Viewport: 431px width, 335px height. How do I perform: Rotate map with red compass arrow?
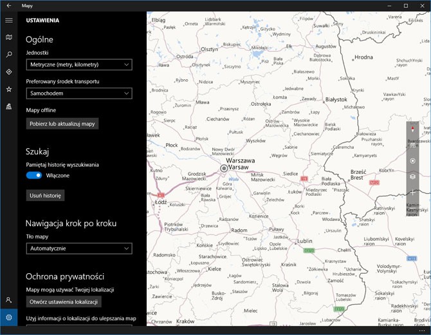[x=412, y=129]
